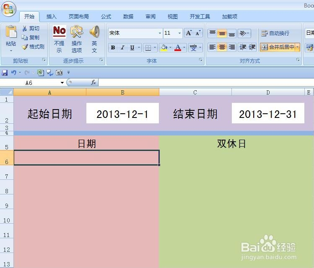
Task: Increase font size with large A
Action: (x=189, y=33)
